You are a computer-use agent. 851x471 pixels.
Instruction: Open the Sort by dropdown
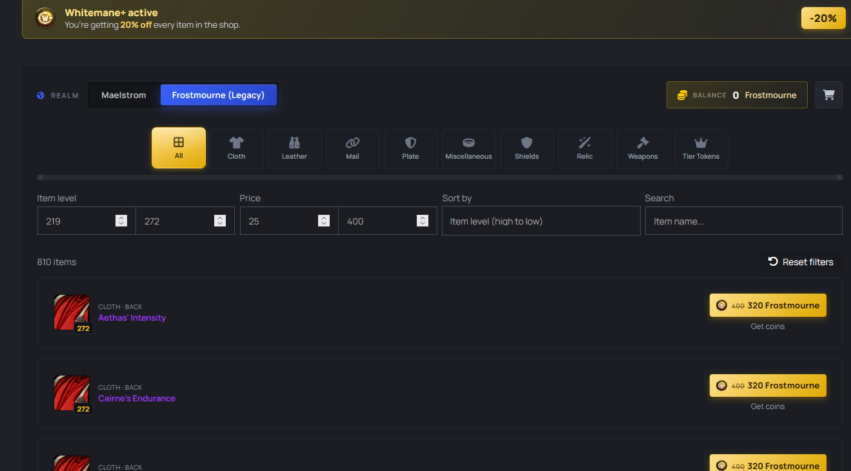point(541,221)
